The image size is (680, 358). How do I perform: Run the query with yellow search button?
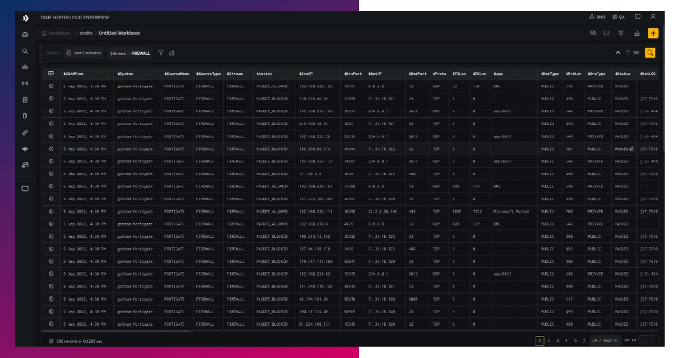click(x=650, y=53)
